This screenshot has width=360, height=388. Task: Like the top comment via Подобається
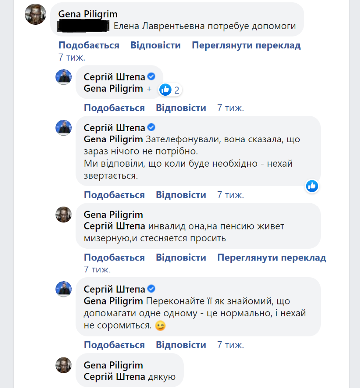point(89,45)
